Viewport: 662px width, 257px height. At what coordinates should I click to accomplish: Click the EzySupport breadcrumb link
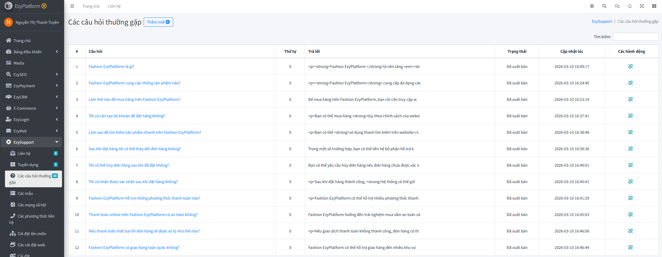pyautogui.click(x=602, y=21)
